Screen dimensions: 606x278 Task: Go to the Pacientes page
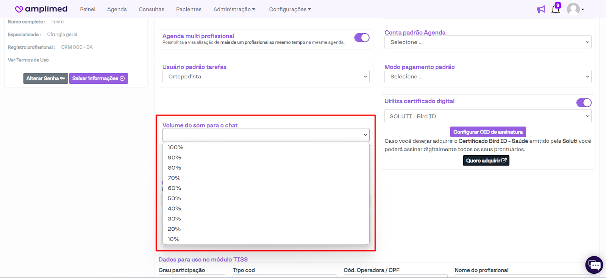pos(189,9)
